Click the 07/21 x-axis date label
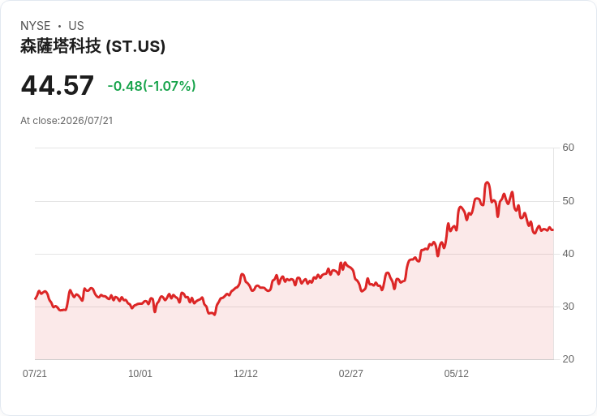This screenshot has height=416, width=597. [35, 373]
